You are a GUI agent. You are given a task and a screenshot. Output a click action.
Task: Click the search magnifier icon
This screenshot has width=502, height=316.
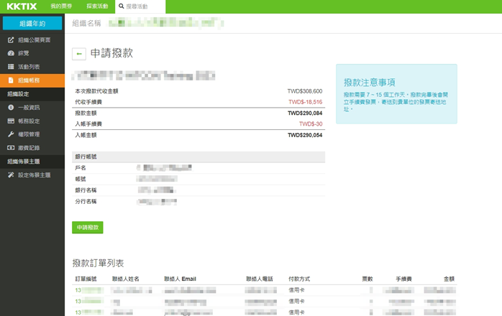click(122, 6)
